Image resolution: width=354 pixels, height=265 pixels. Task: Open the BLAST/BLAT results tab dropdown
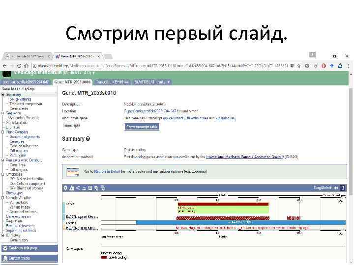click(x=169, y=82)
